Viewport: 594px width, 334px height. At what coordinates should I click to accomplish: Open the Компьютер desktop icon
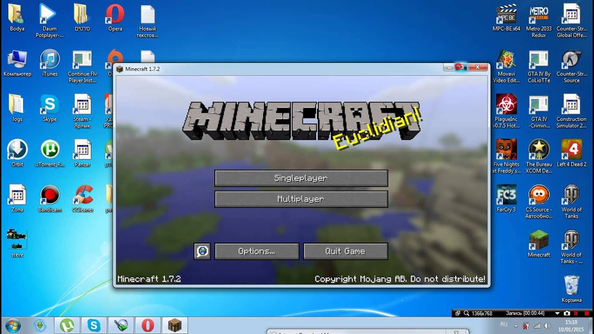click(17, 64)
